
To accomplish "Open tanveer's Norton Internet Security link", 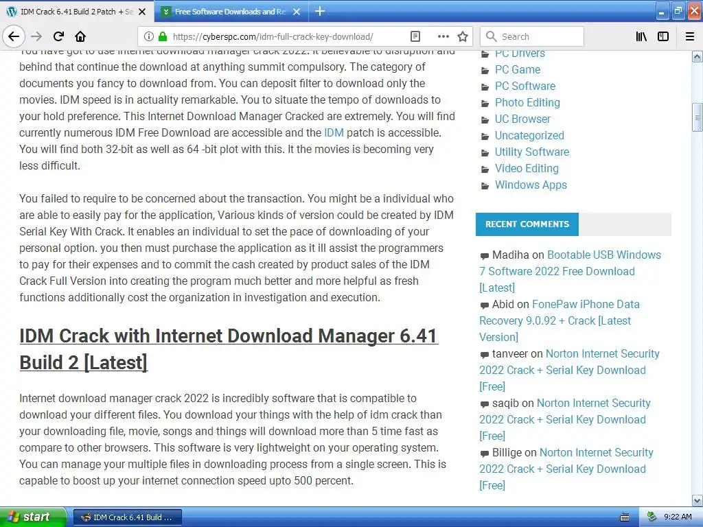I will click(x=569, y=370).
